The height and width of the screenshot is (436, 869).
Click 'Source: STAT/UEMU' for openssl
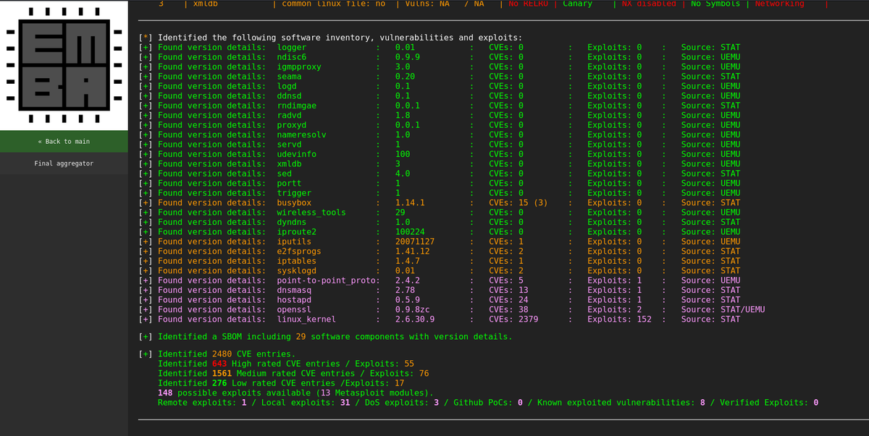click(x=723, y=309)
